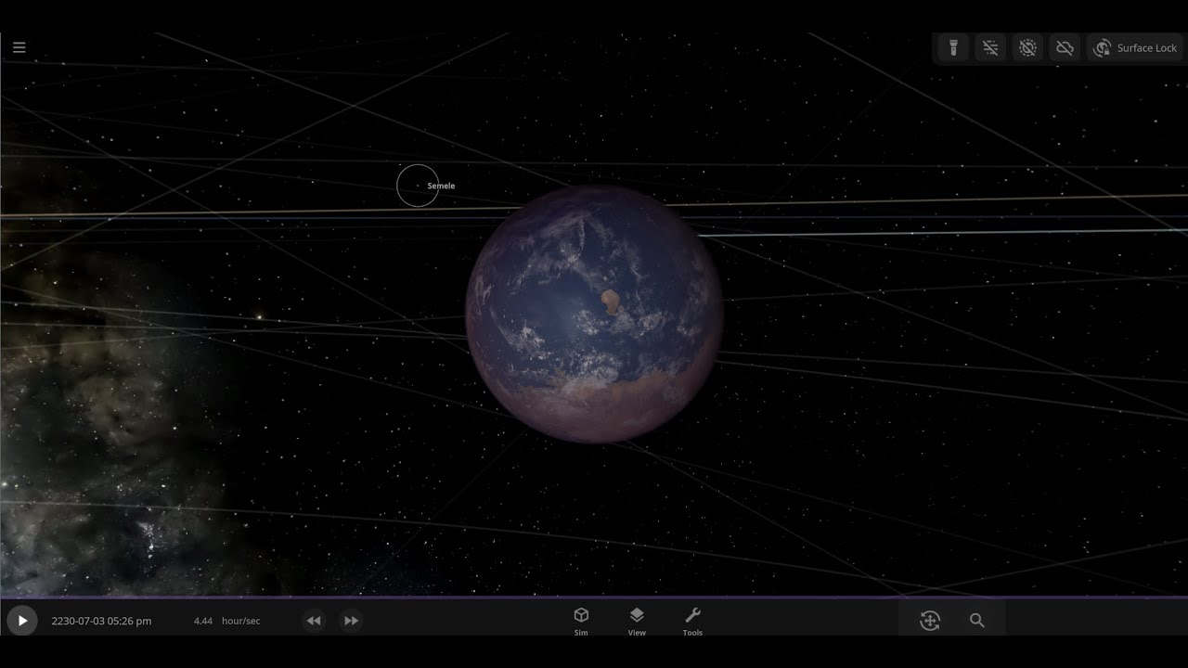Open the Tools menu
Image resolution: width=1188 pixels, height=668 pixels.
click(692, 622)
